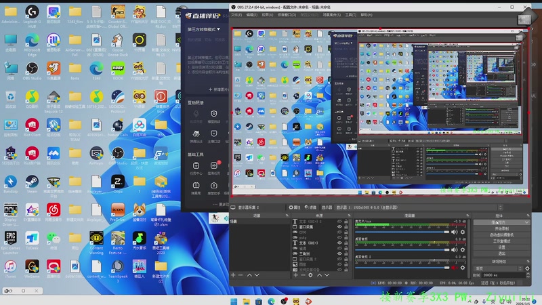Toggle visibility of pubg source
Viewport: 542px width, 305px height.
[x=339, y=238]
